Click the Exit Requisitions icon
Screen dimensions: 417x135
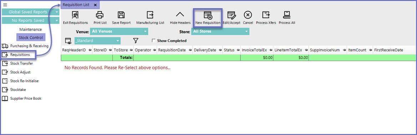point(75,15)
